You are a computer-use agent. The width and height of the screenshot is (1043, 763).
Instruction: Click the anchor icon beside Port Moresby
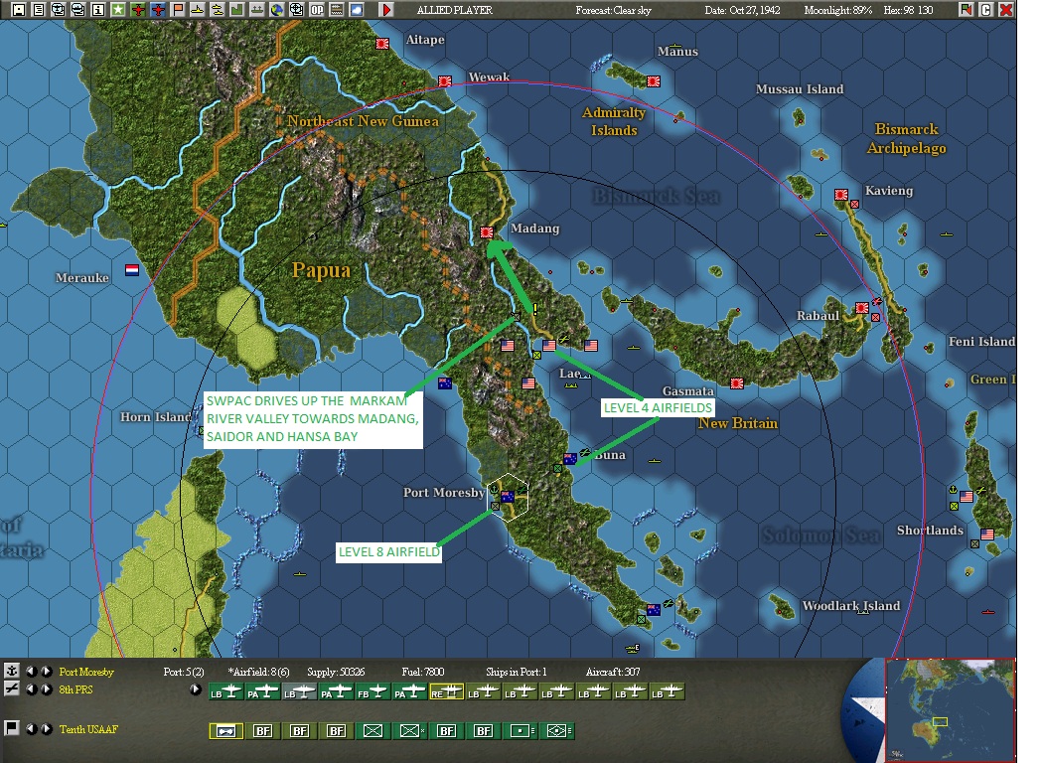[12, 671]
